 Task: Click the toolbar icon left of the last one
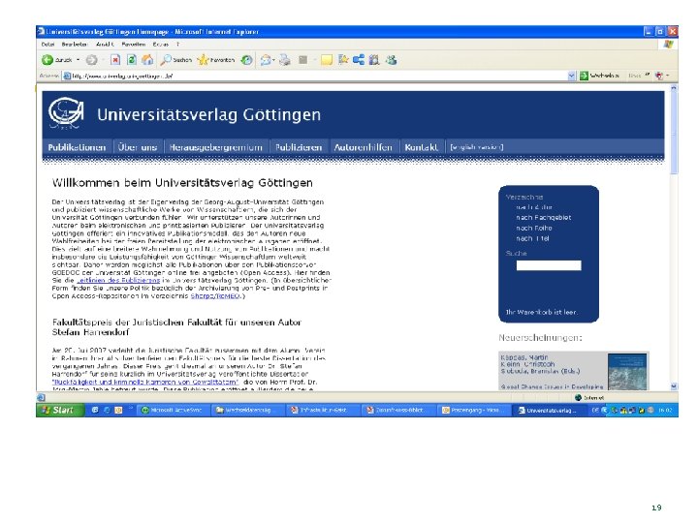(x=374, y=60)
